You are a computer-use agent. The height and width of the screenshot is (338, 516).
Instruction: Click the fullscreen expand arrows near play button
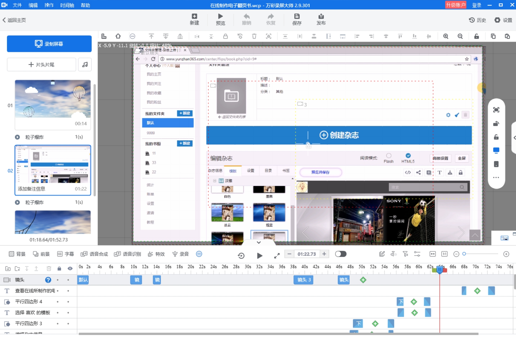(x=277, y=256)
